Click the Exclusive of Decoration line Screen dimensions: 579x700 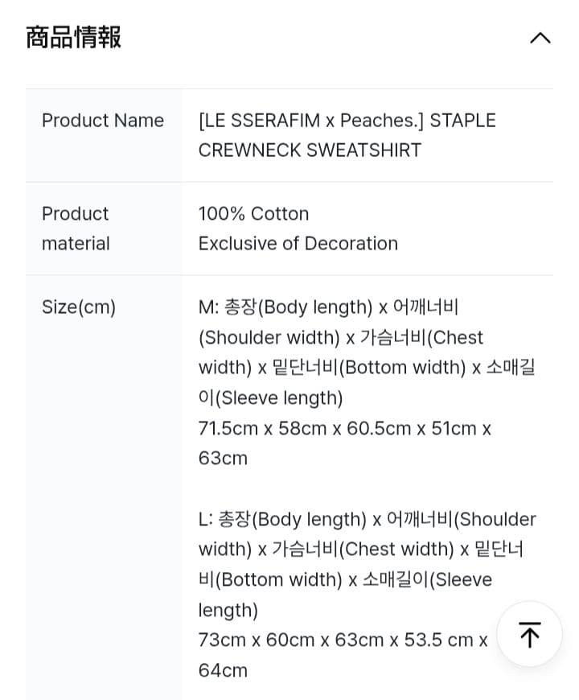[298, 244]
